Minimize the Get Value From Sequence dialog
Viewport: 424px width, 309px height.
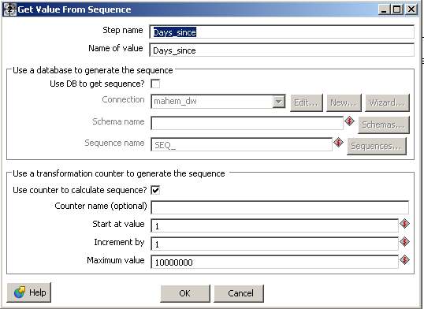coord(384,9)
